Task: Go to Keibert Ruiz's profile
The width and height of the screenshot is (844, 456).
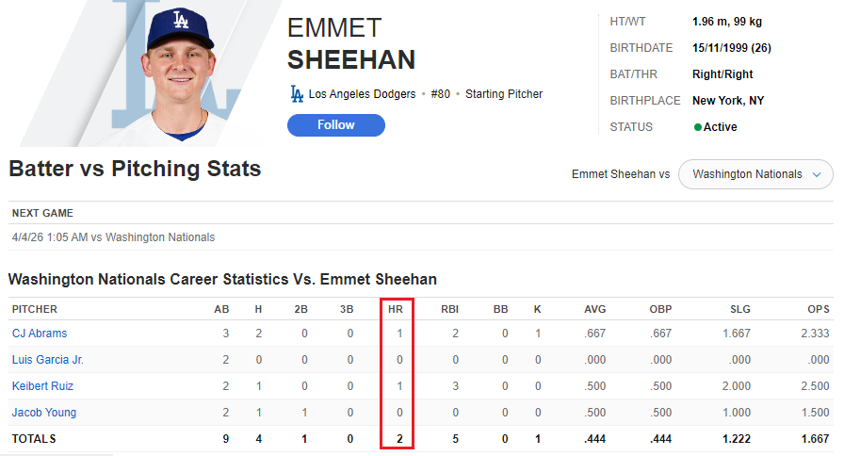Action: point(42,386)
